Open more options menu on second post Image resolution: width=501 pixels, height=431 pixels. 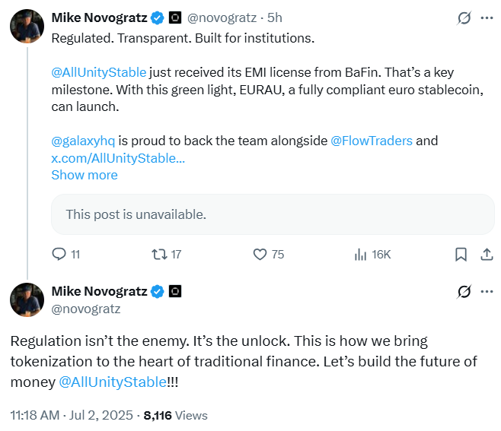click(x=487, y=291)
